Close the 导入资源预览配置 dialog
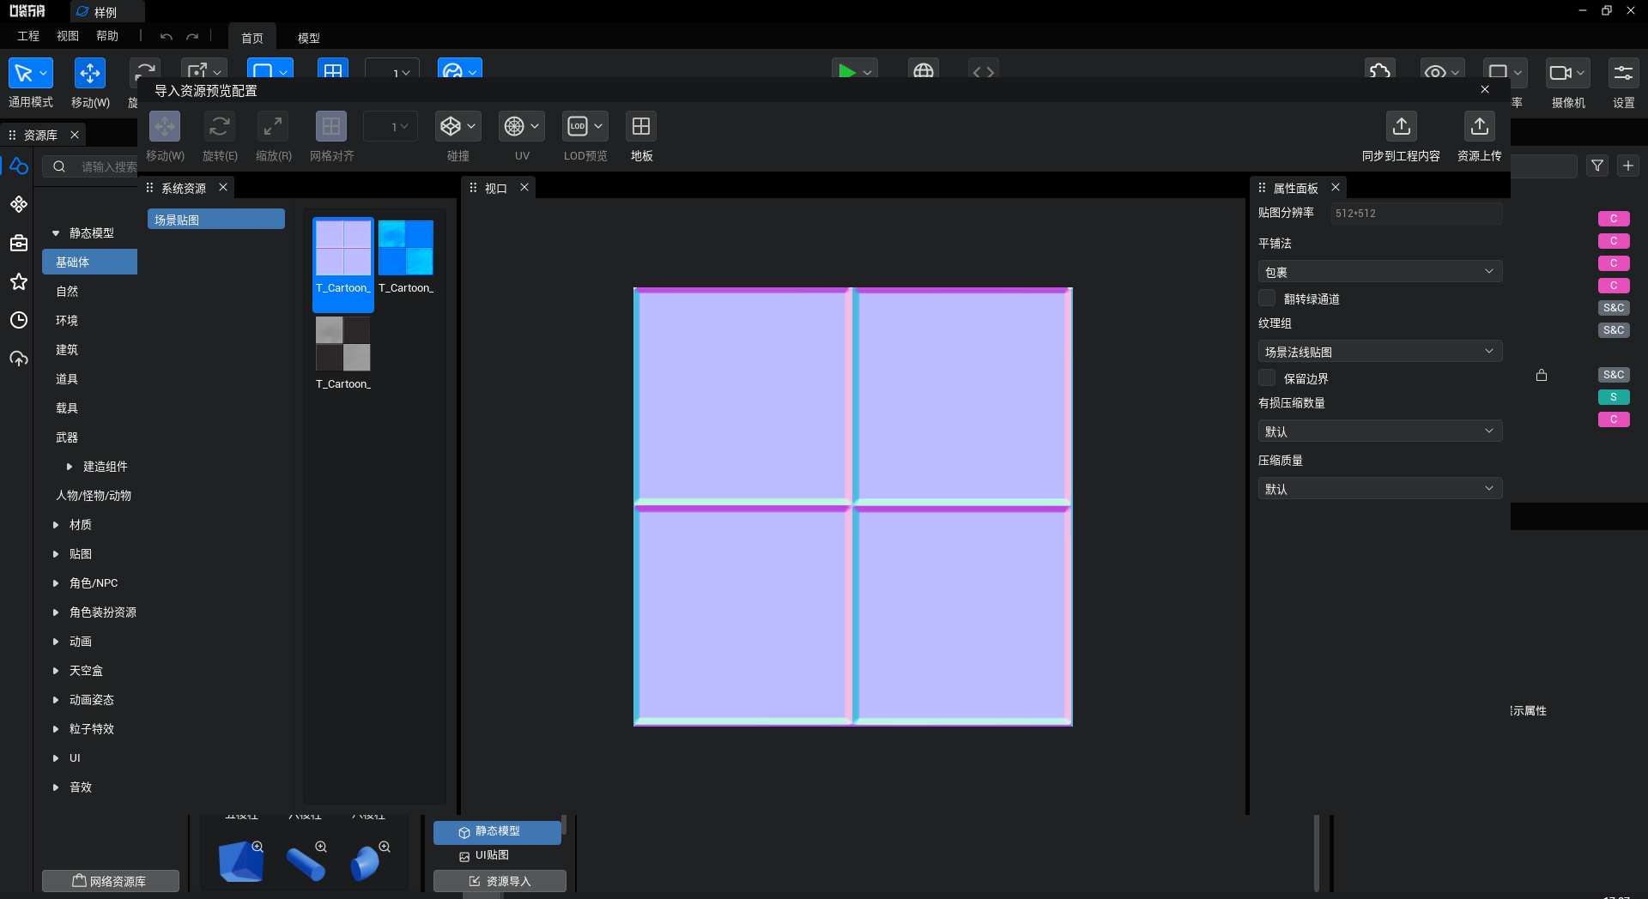Image resolution: width=1648 pixels, height=899 pixels. tap(1485, 89)
